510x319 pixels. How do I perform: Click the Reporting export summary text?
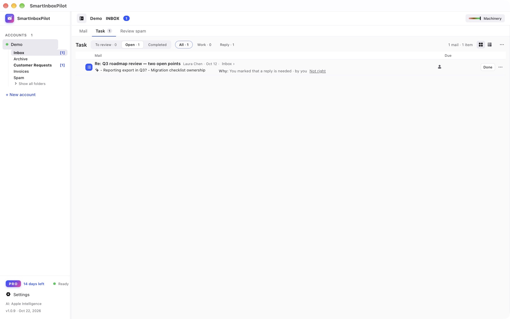(153, 70)
